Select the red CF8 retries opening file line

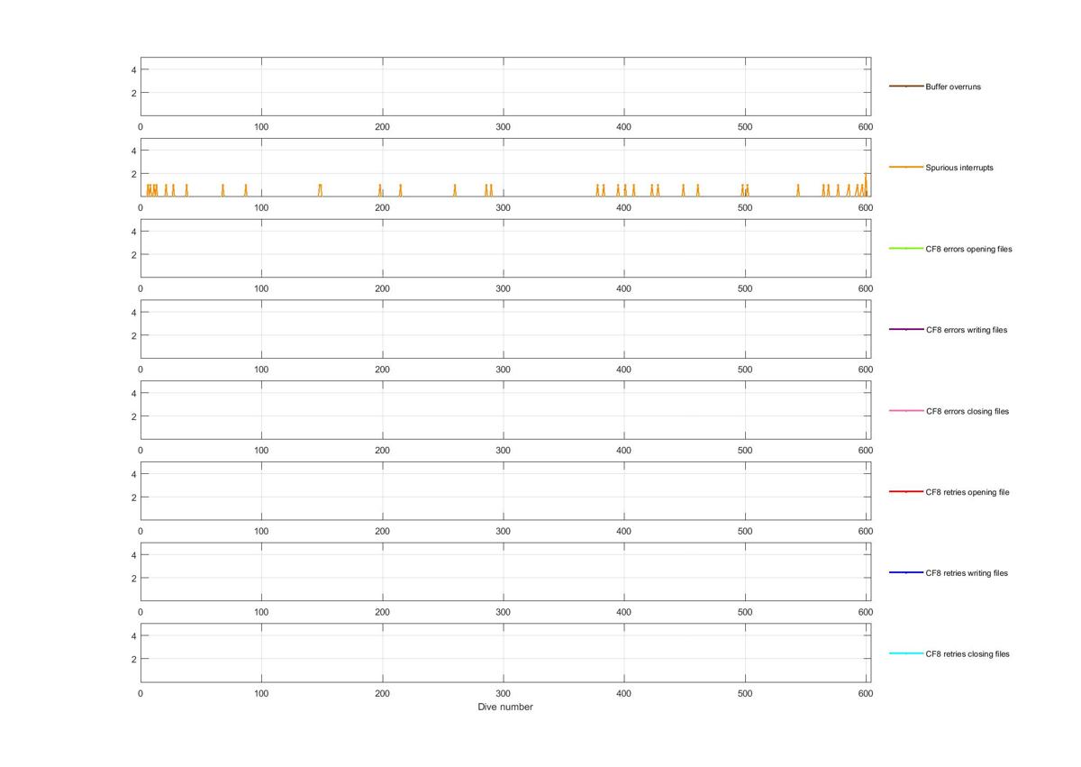pyautogui.click(x=906, y=492)
